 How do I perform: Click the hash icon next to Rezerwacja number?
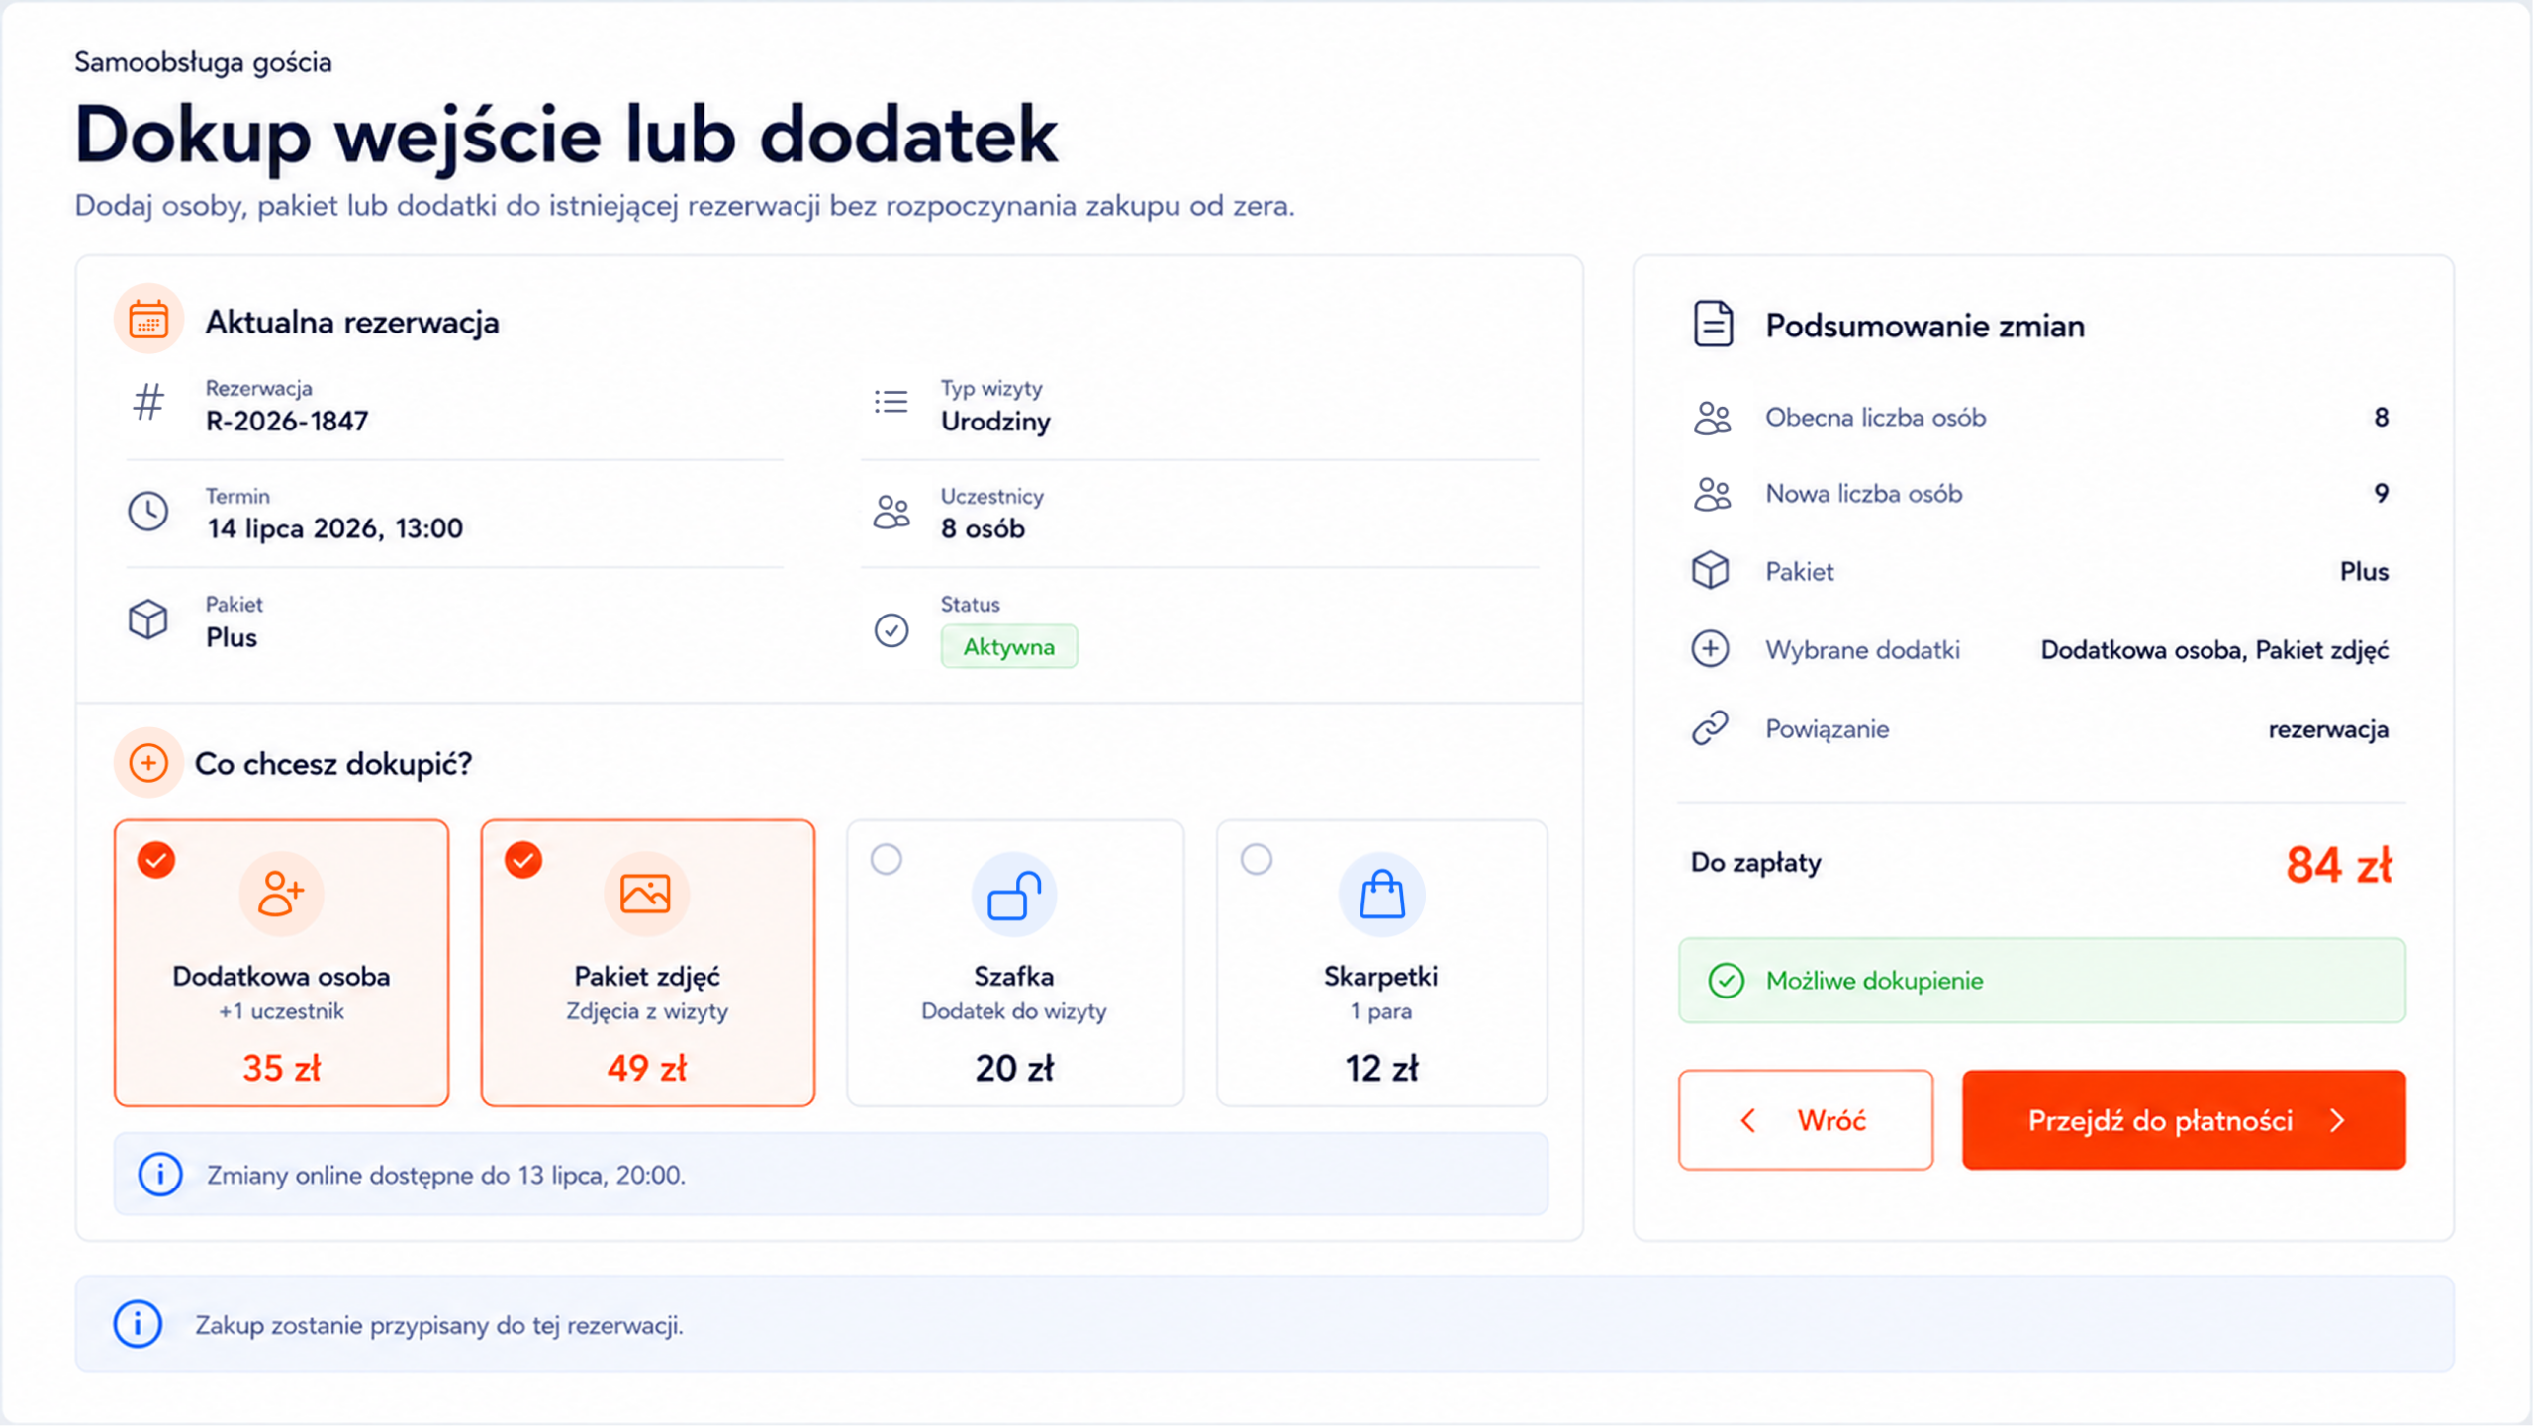pos(148,403)
